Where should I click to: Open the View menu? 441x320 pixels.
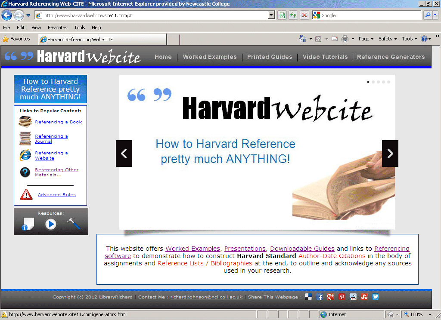(x=36, y=28)
